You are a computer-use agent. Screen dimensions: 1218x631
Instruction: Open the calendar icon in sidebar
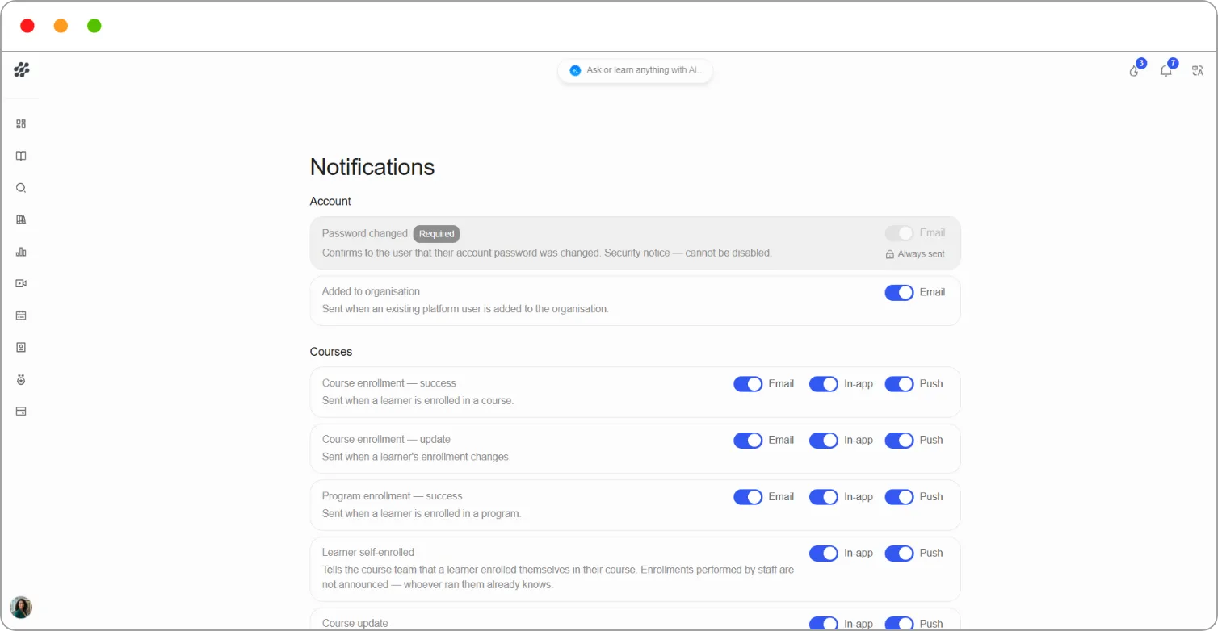click(x=21, y=315)
